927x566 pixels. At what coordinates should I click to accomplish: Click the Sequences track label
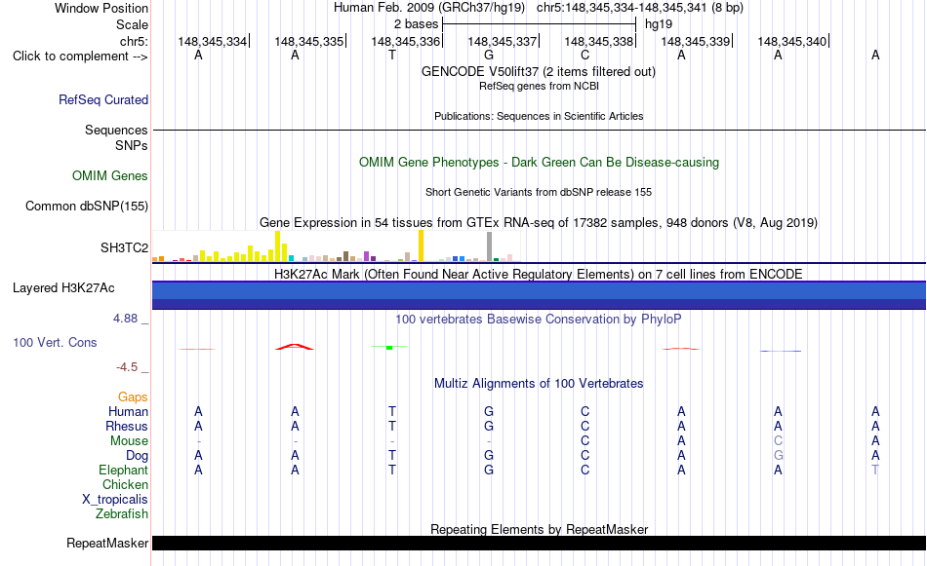coord(116,130)
